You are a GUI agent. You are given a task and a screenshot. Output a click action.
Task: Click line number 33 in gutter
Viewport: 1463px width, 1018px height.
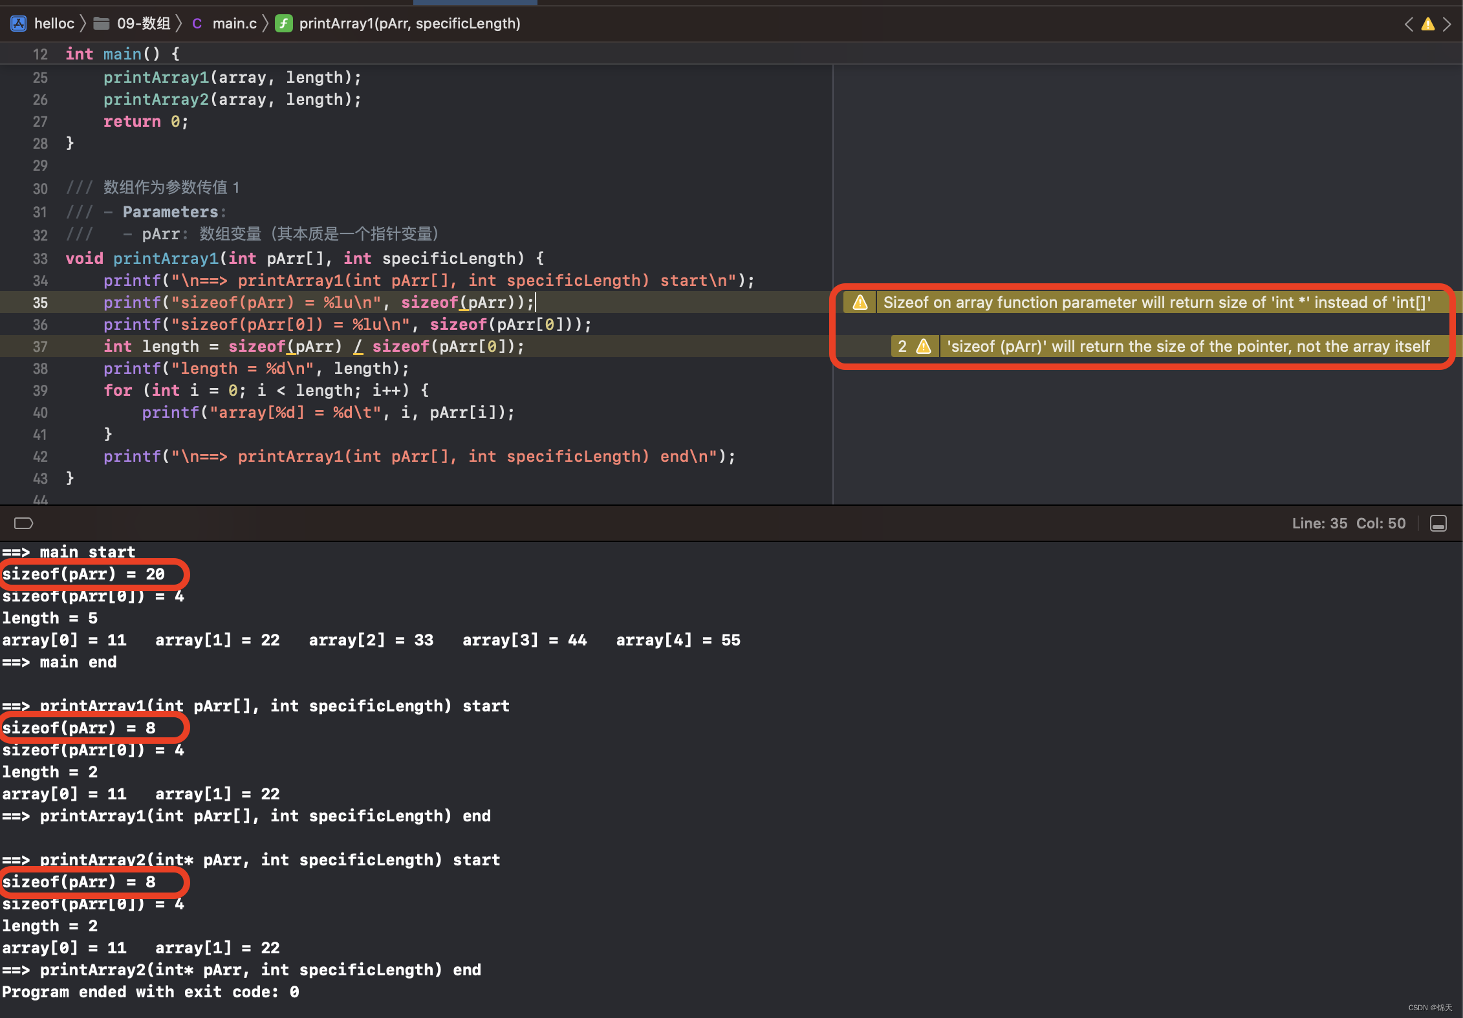pos(40,259)
